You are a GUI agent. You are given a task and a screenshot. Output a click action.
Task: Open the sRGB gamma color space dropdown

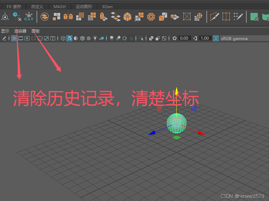[x=244, y=38]
